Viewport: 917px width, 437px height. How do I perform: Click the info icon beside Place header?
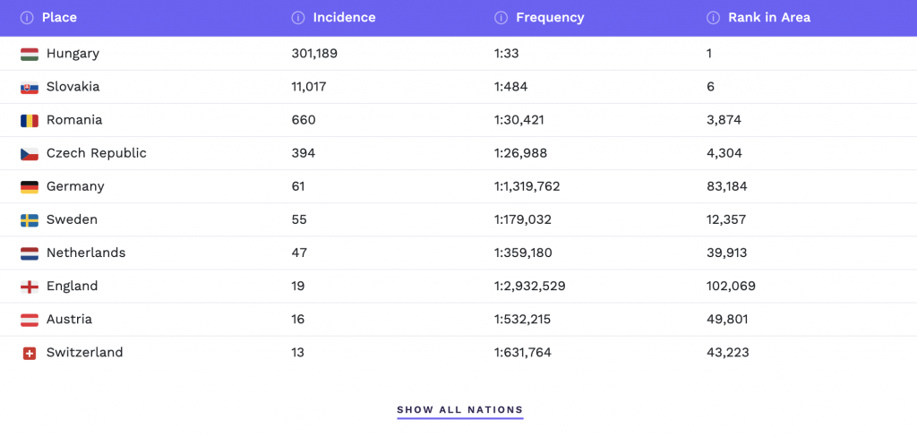[x=27, y=18]
